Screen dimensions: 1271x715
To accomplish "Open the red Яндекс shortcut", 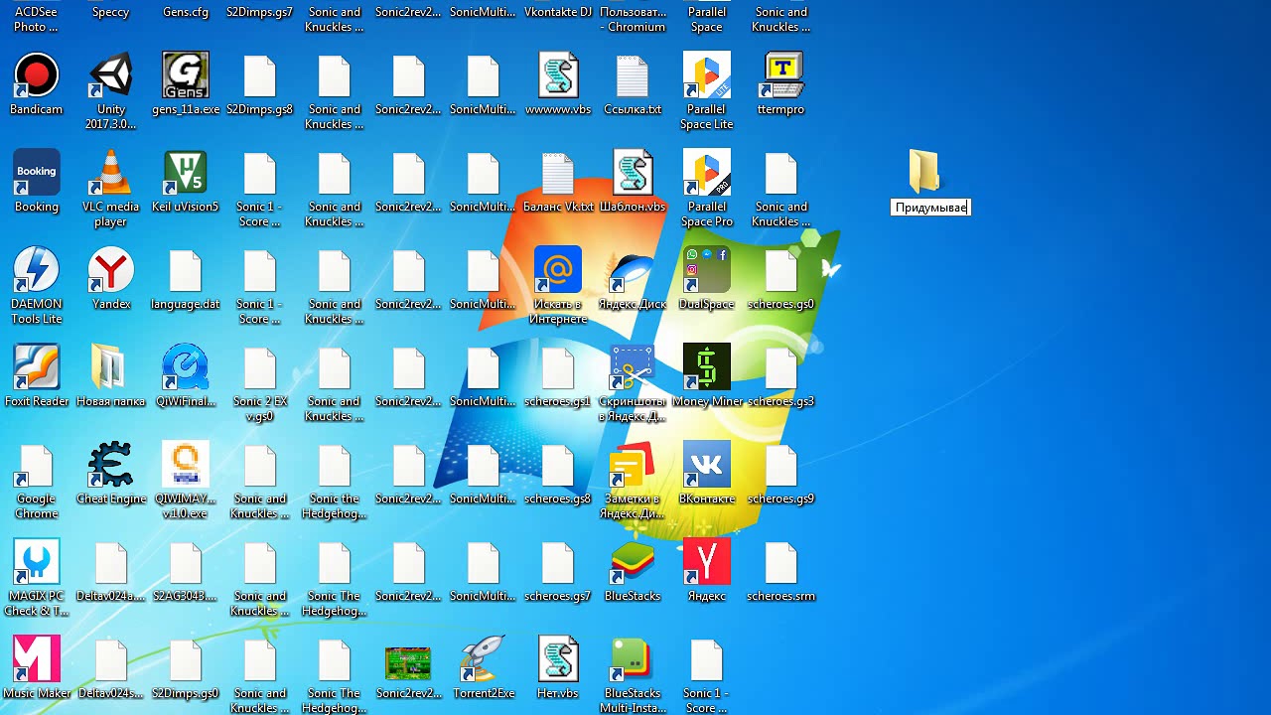I will (x=707, y=563).
